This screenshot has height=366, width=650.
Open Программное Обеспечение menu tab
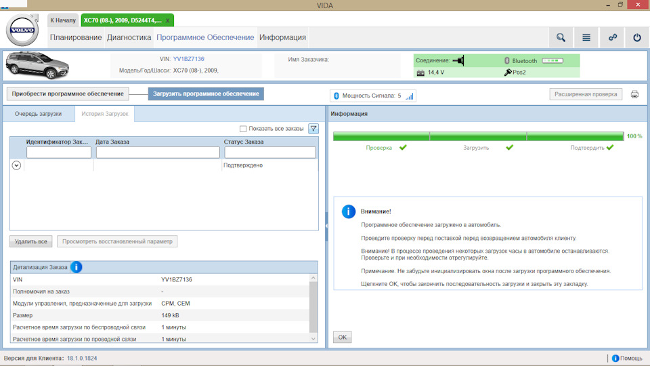tap(205, 37)
